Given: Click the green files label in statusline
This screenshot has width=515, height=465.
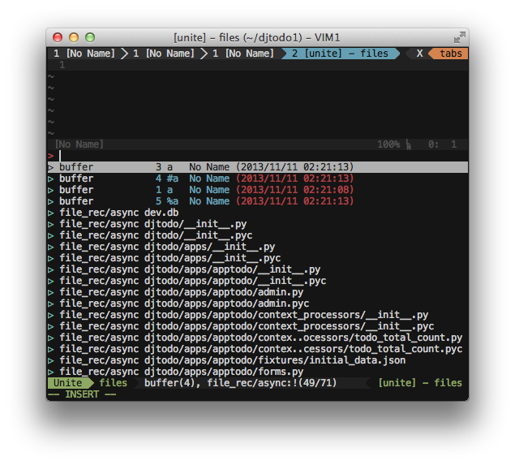Looking at the screenshot, I should [113, 383].
